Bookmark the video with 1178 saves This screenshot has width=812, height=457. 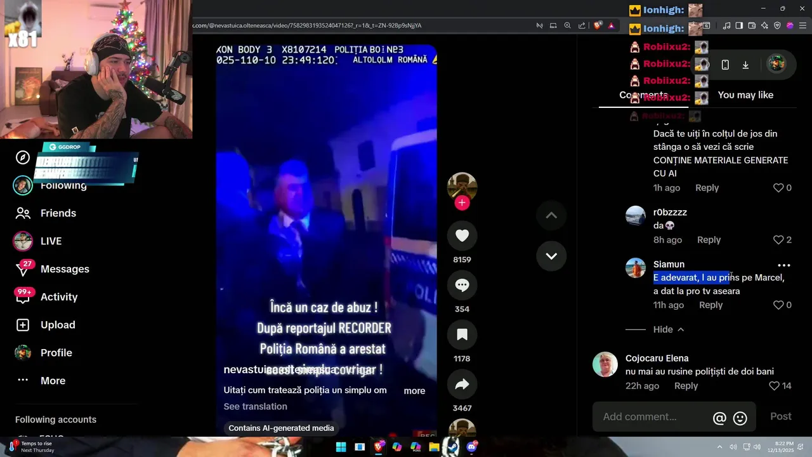pyautogui.click(x=462, y=334)
